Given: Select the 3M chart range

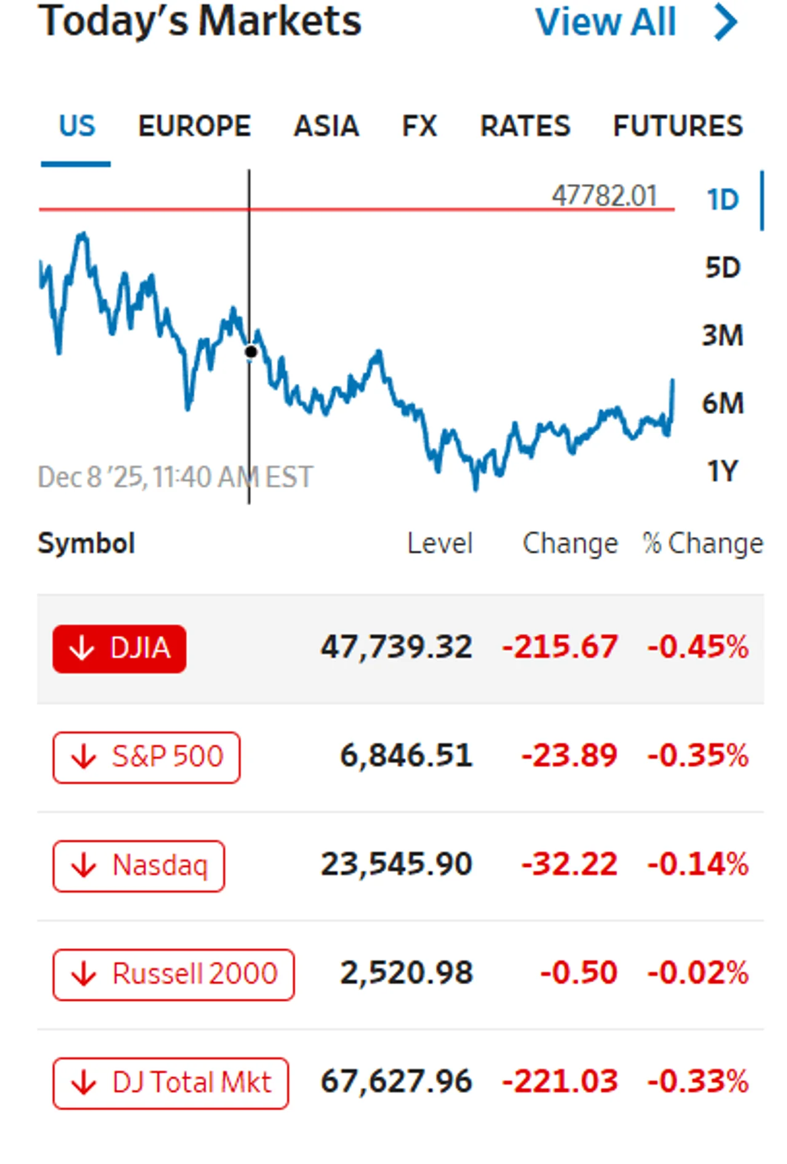Looking at the screenshot, I should [x=722, y=335].
